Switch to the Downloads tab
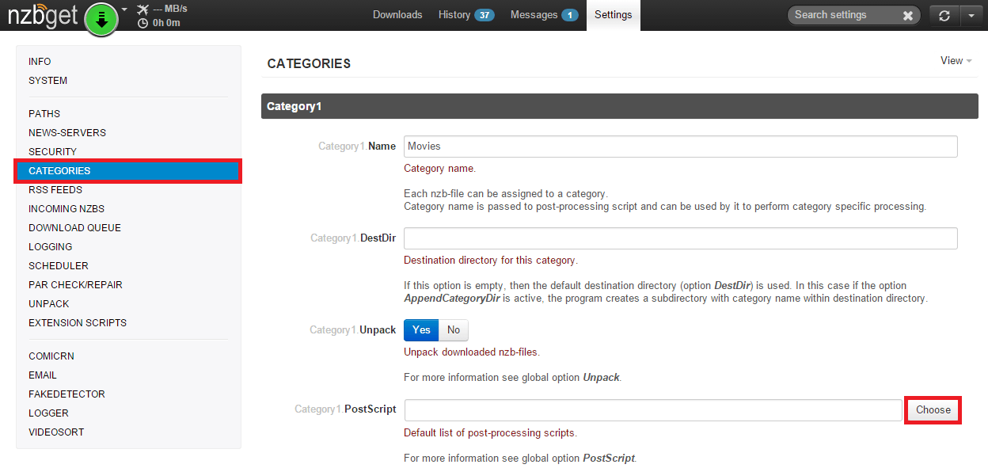 tap(397, 15)
